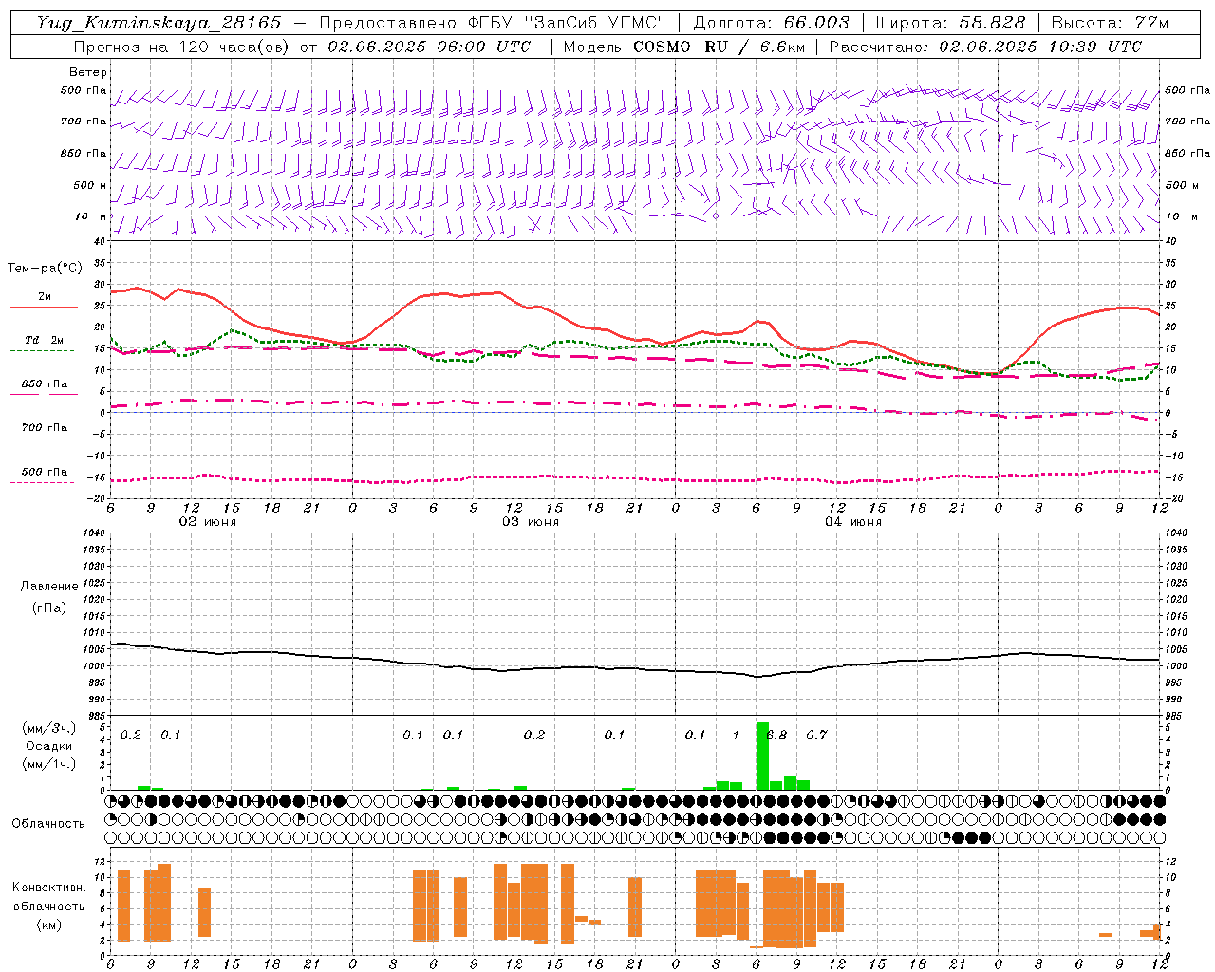Click the "(мм/3ч.)" precipitation unit label
Screen dimensions: 1215x972
tap(49, 728)
